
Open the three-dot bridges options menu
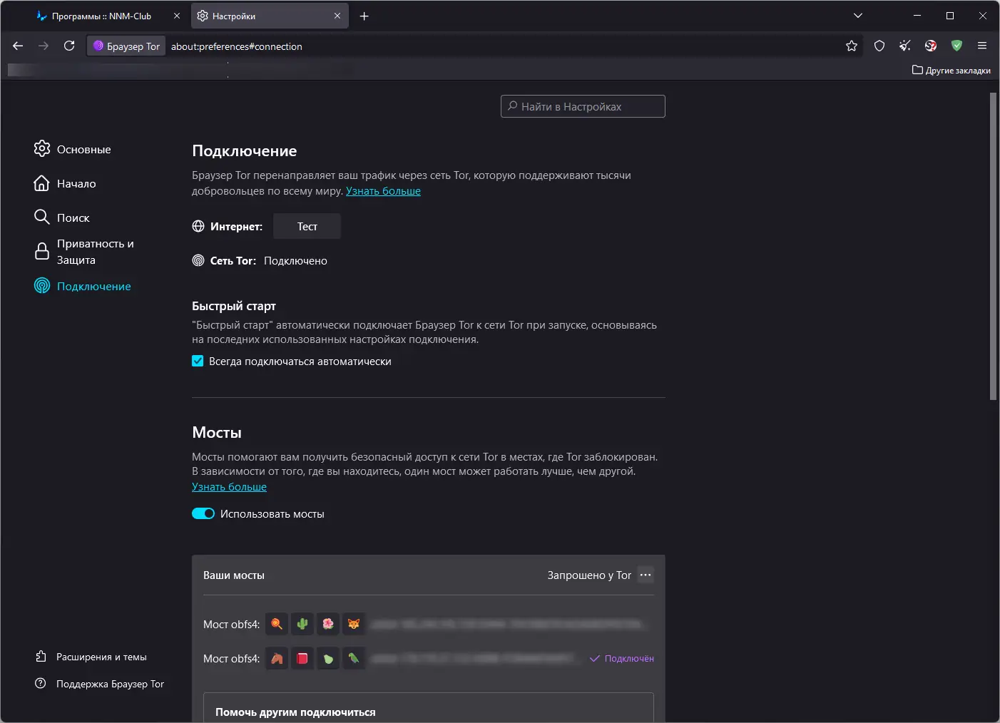(646, 575)
